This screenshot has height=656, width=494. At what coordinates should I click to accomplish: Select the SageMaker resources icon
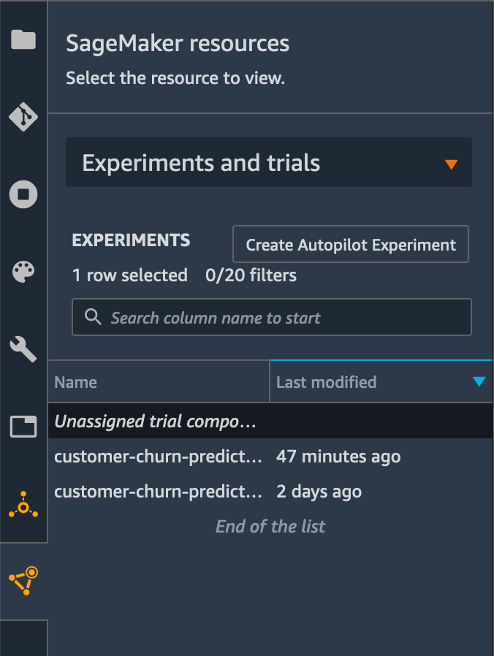(23, 581)
